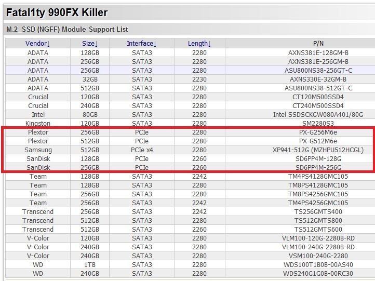Select part number TS512GMTS800
375x281 pixels.
(318, 221)
